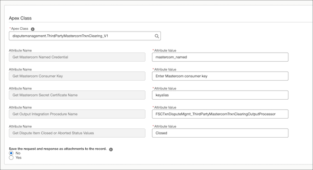The image size is (313, 170).
Task: Edit the FSCTxnDisputeMgmt output processor value field
Action: [220, 114]
